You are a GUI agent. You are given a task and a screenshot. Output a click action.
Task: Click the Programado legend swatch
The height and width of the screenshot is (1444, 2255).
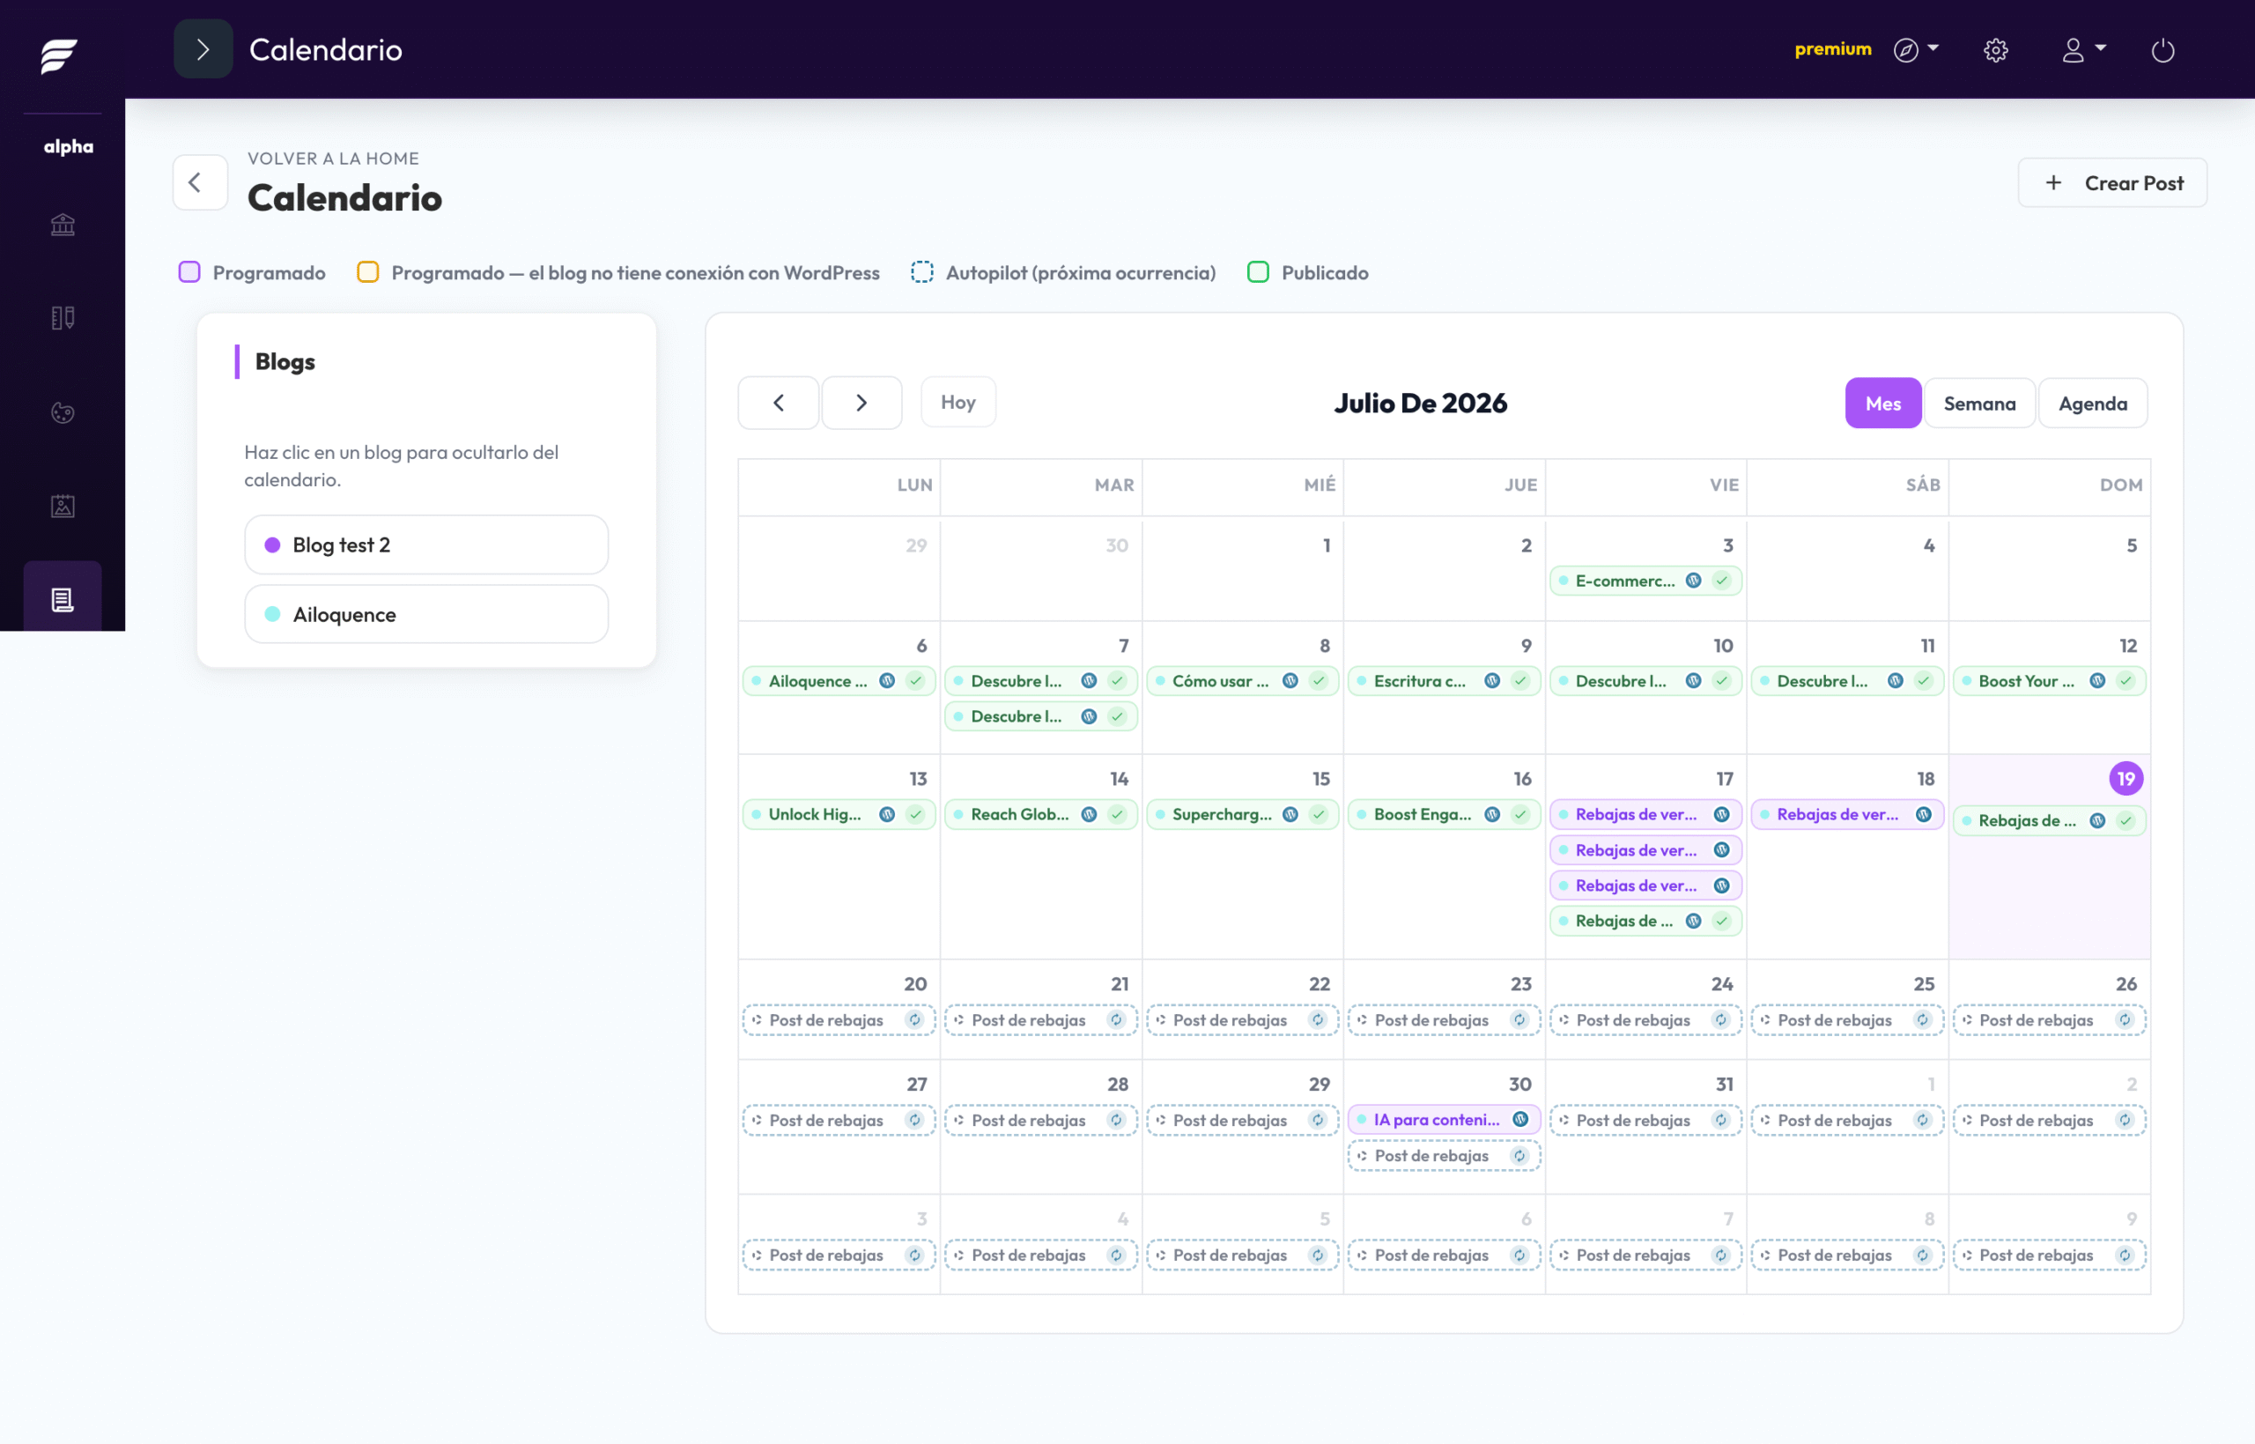click(189, 272)
